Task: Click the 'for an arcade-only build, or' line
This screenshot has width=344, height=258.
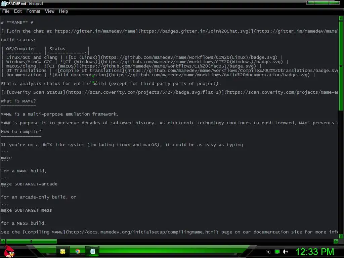Action: pos(38,197)
